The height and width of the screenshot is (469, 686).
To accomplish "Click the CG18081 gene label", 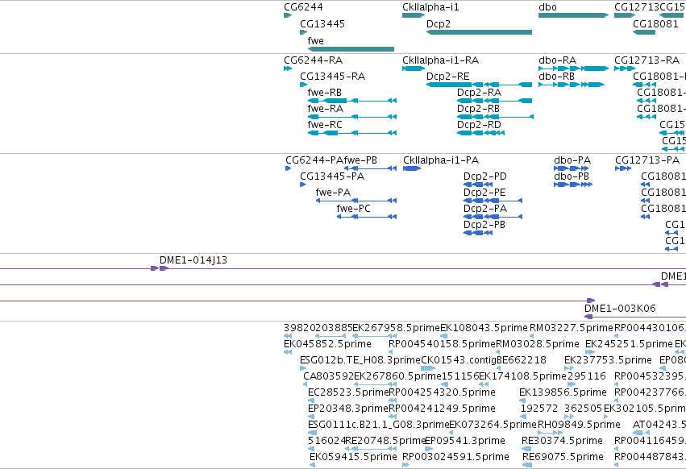I will 655,24.
